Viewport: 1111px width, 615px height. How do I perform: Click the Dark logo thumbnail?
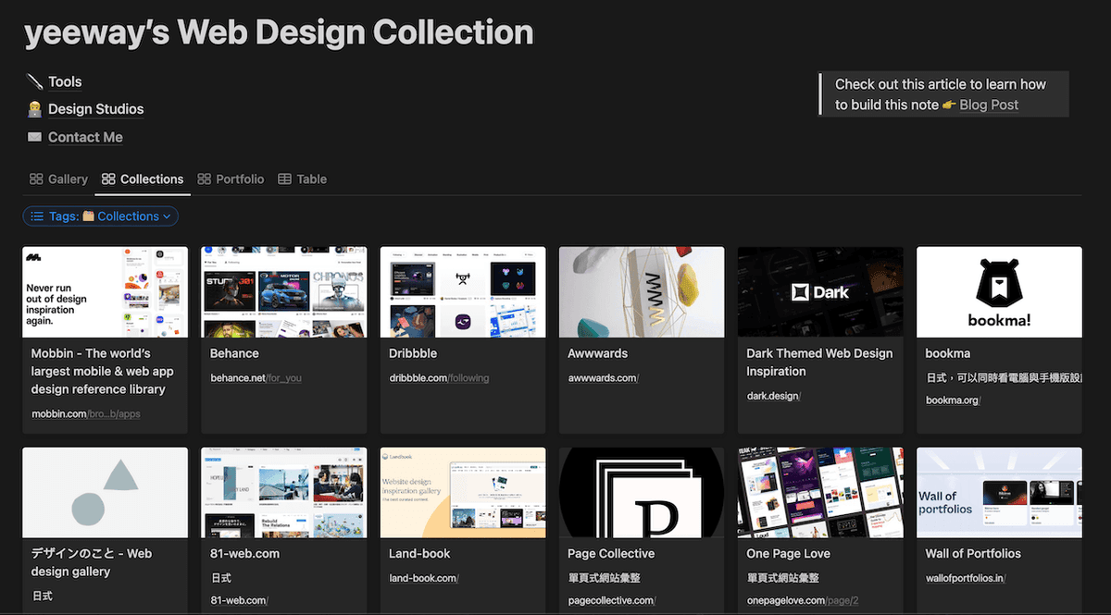tap(820, 292)
